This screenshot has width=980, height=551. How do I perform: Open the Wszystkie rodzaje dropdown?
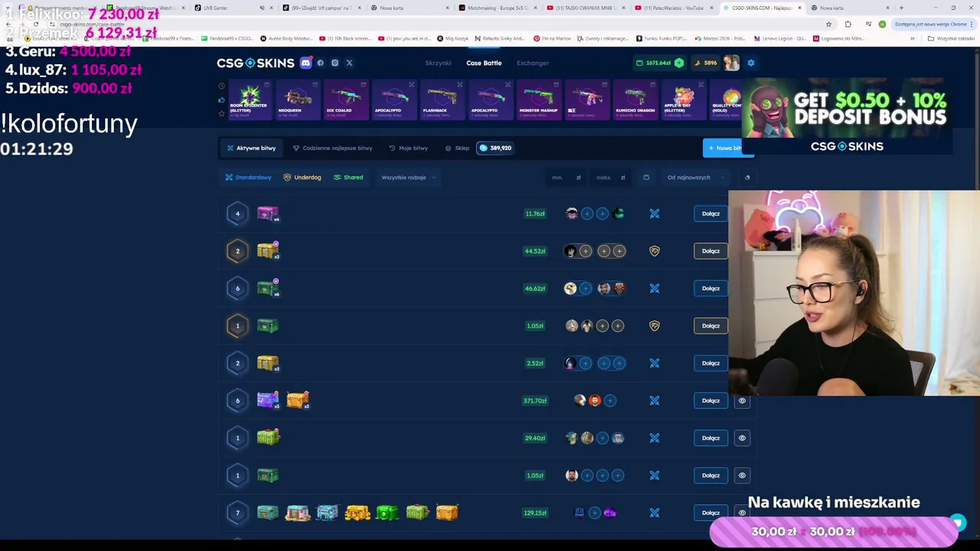pos(409,178)
